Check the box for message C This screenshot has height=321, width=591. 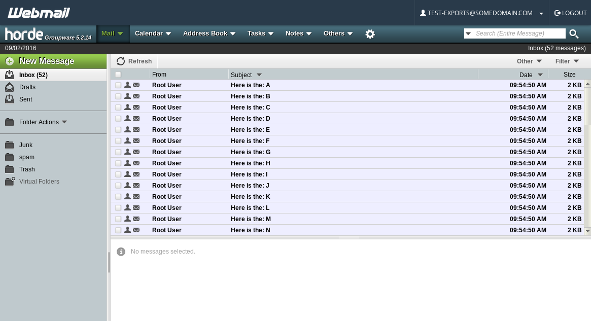click(x=118, y=108)
